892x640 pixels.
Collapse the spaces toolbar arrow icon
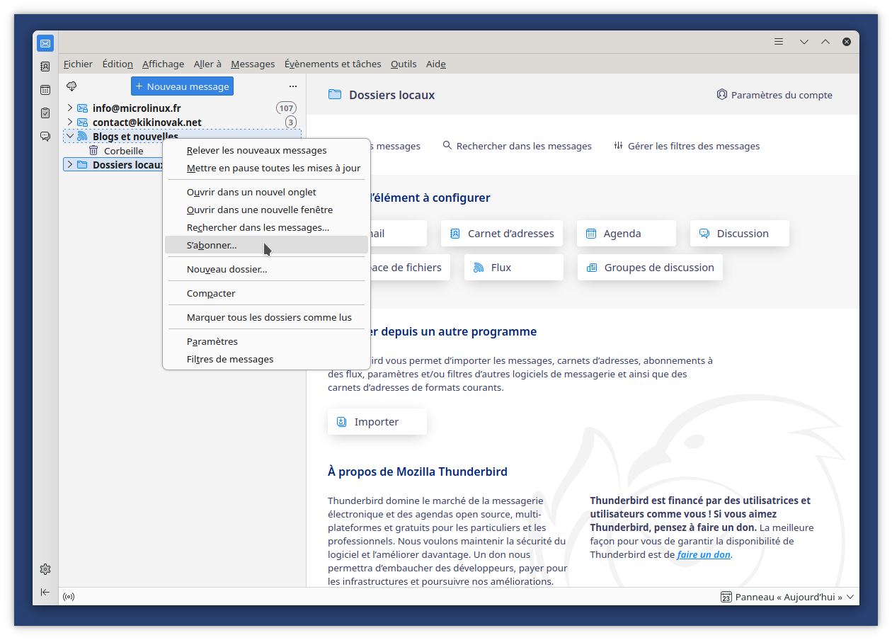click(45, 592)
